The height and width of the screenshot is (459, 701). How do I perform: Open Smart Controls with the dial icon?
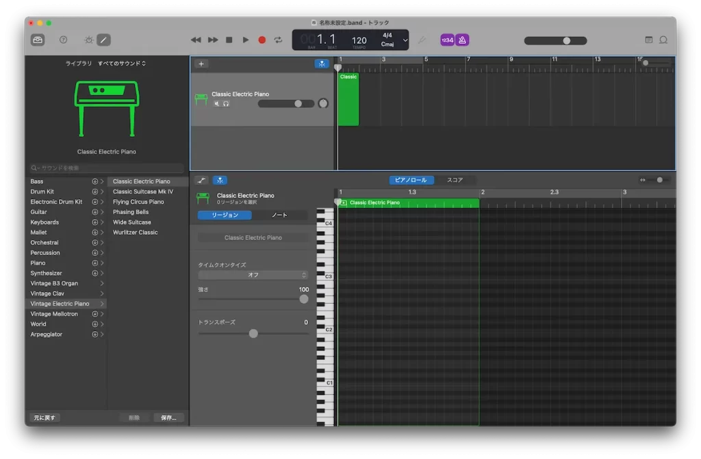[x=89, y=40]
